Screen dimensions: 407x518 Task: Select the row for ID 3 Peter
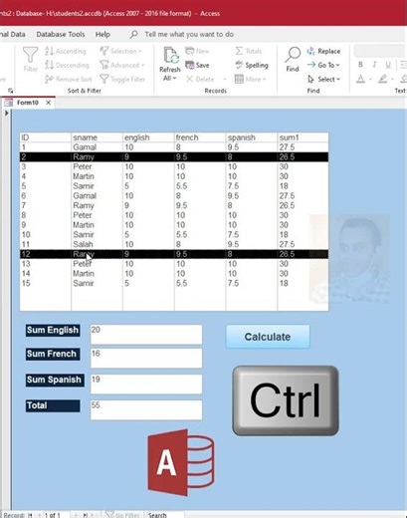[174, 166]
